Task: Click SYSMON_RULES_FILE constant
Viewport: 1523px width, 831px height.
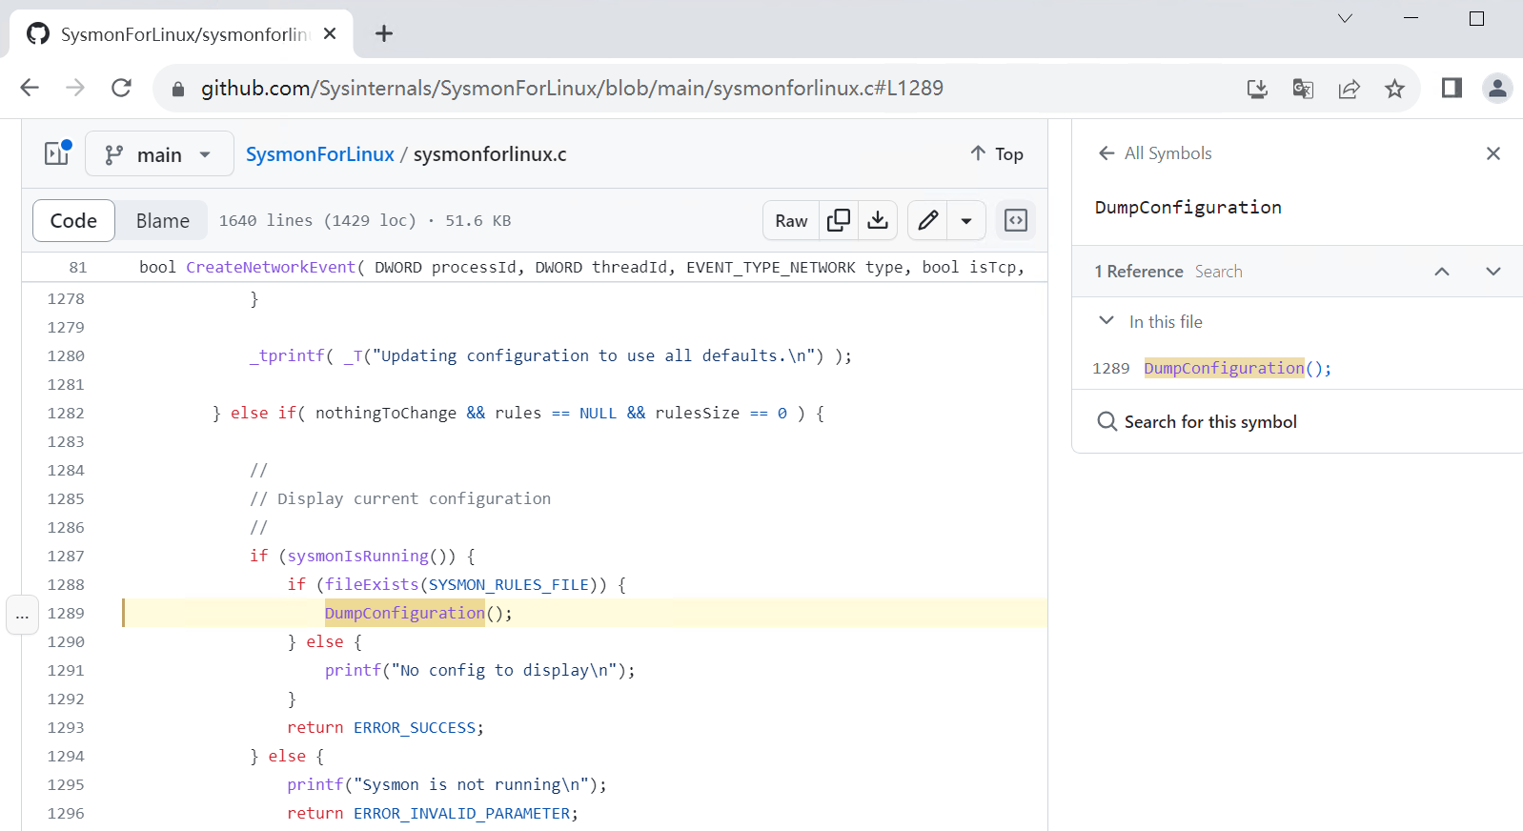Action: (509, 584)
